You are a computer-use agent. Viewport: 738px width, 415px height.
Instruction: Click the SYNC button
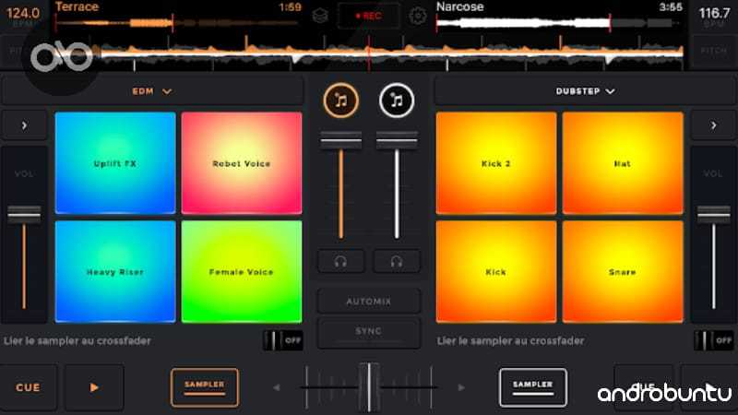(368, 332)
